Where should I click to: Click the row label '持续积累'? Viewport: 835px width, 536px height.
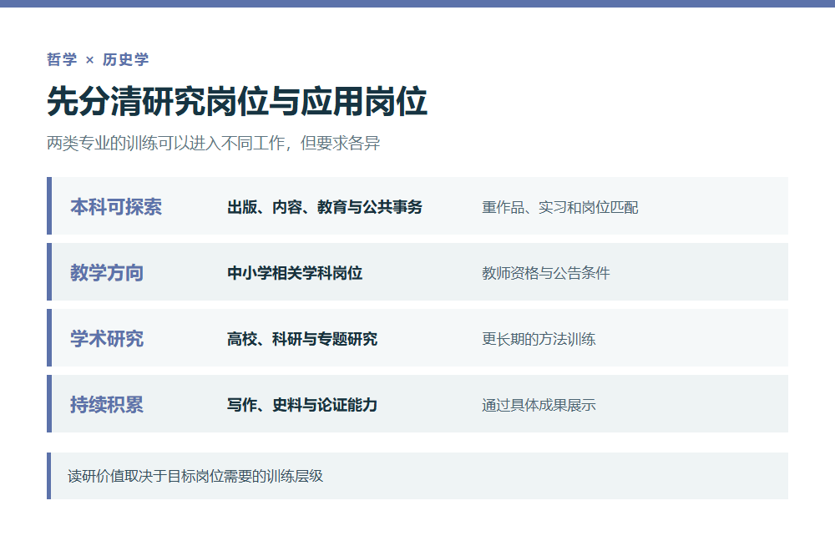pos(107,405)
